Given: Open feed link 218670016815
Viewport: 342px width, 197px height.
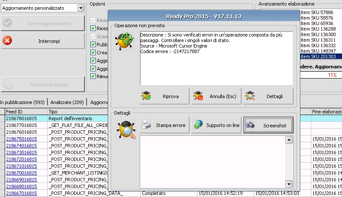Looking at the screenshot, I should coord(21,173).
